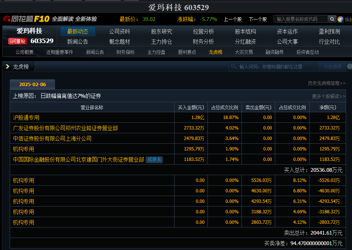Click the 输入问句 query search field
This screenshot has height=250, width=352.
pyautogui.click(x=273, y=67)
